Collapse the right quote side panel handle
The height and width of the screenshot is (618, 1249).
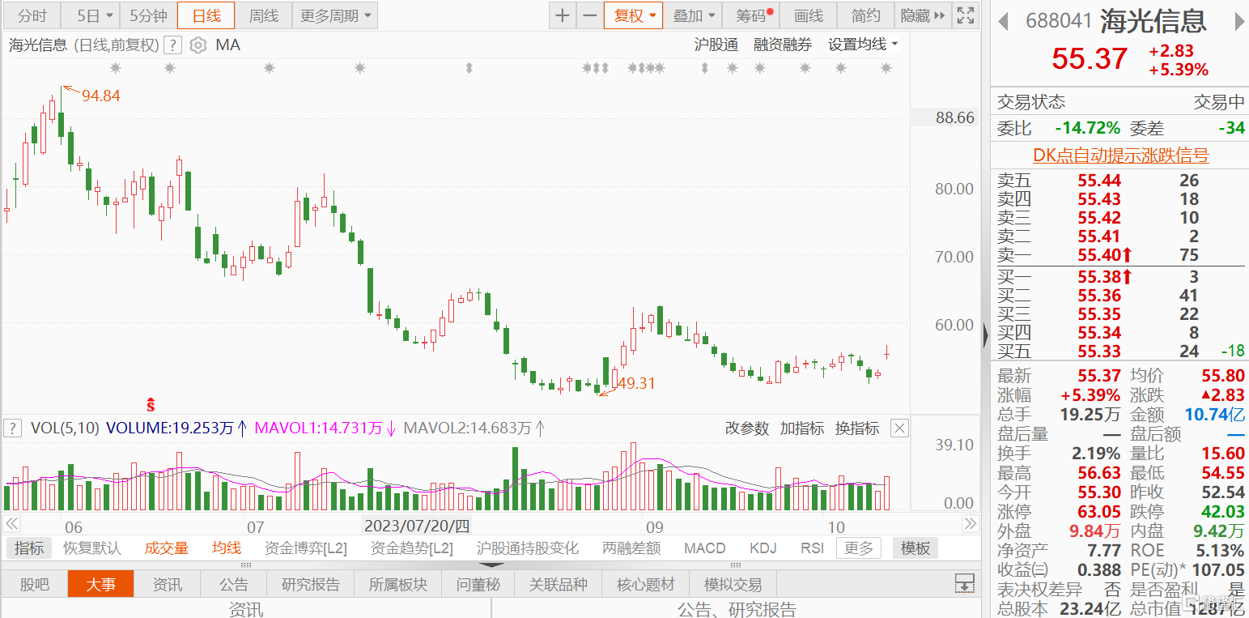pos(985,336)
